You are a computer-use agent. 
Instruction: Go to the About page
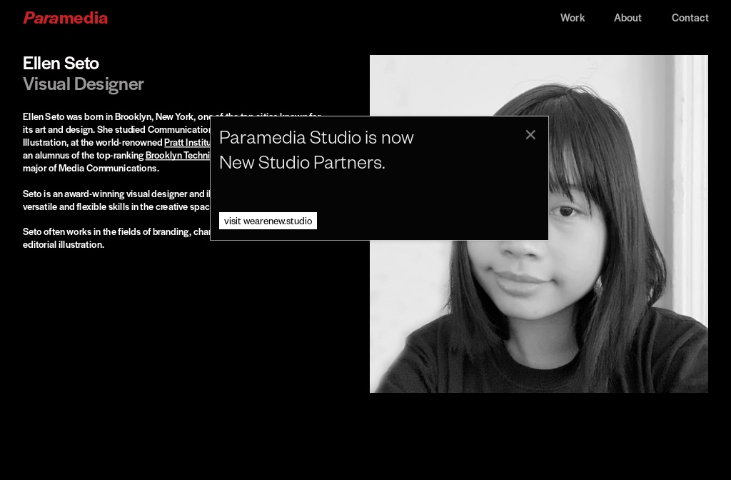(627, 18)
